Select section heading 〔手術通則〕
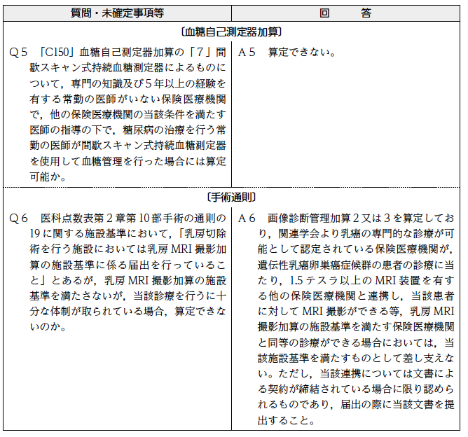Viewport: 468px width, 437px height. [x=231, y=197]
